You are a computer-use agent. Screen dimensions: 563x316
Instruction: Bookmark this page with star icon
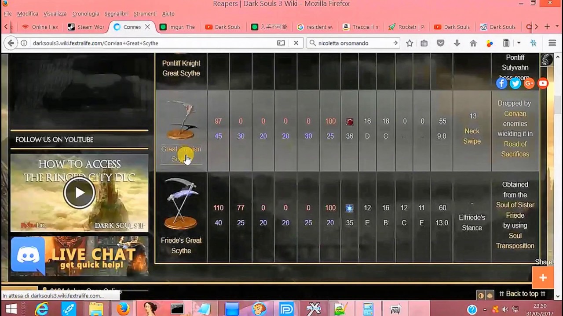pos(409,43)
